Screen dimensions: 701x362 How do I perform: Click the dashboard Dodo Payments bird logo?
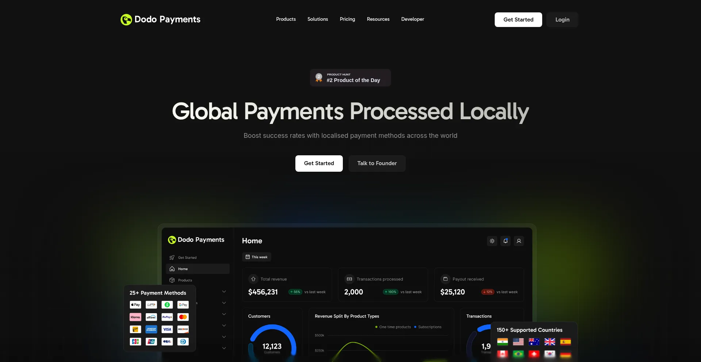click(x=172, y=240)
